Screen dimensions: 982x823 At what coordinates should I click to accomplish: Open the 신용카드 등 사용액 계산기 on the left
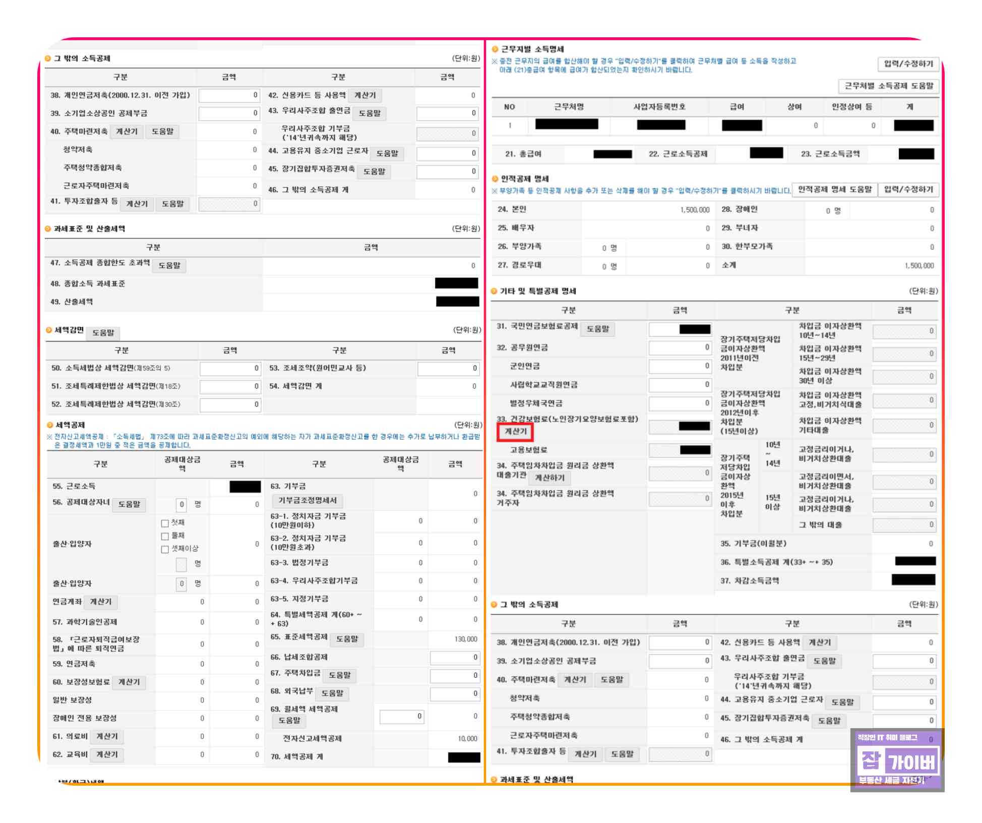[x=365, y=95]
